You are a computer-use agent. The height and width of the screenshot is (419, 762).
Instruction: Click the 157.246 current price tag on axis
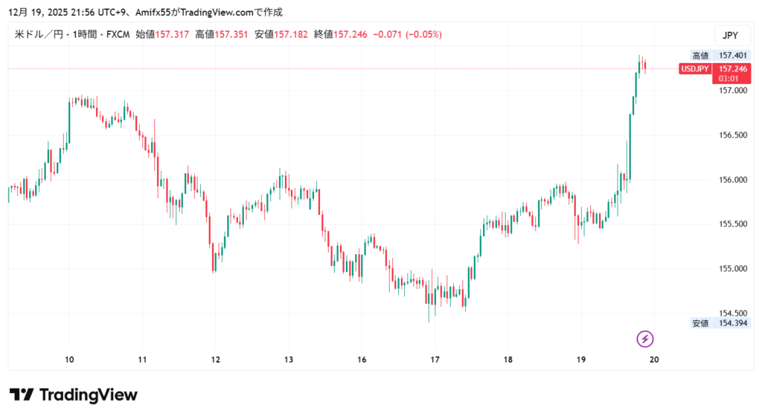[732, 68]
